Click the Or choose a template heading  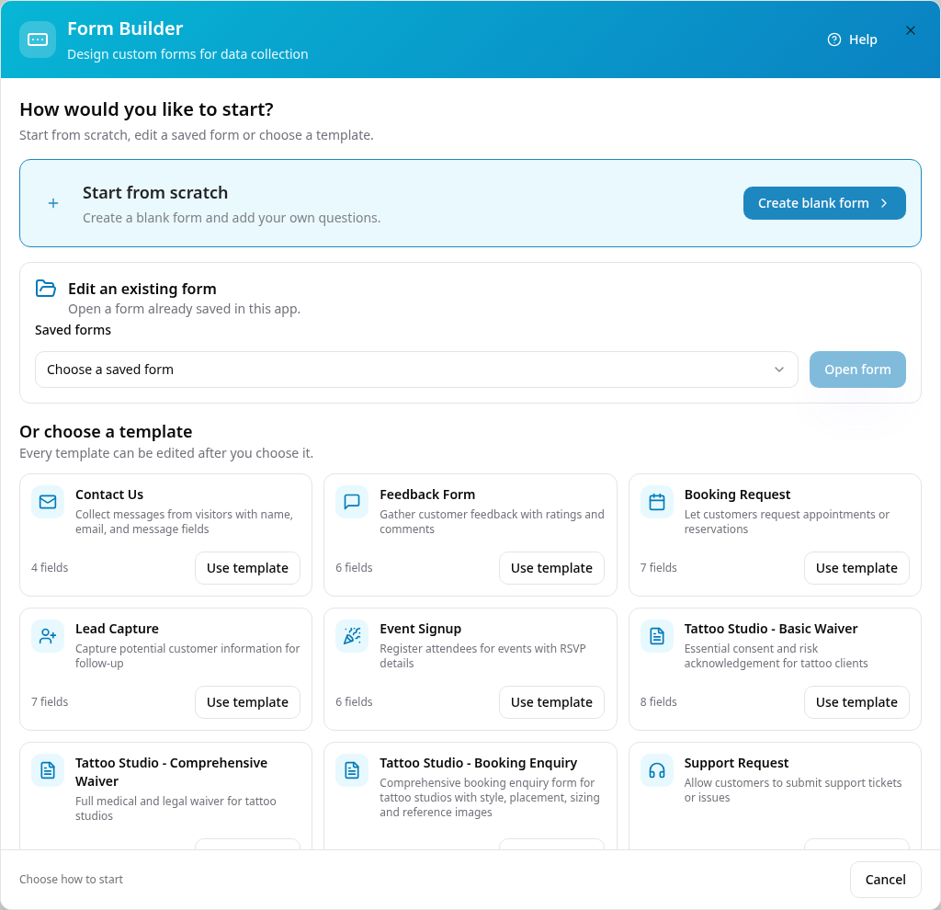106,432
